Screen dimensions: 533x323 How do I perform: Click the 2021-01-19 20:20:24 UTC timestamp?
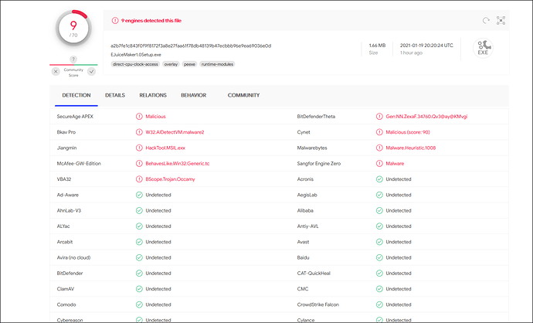[426, 46]
